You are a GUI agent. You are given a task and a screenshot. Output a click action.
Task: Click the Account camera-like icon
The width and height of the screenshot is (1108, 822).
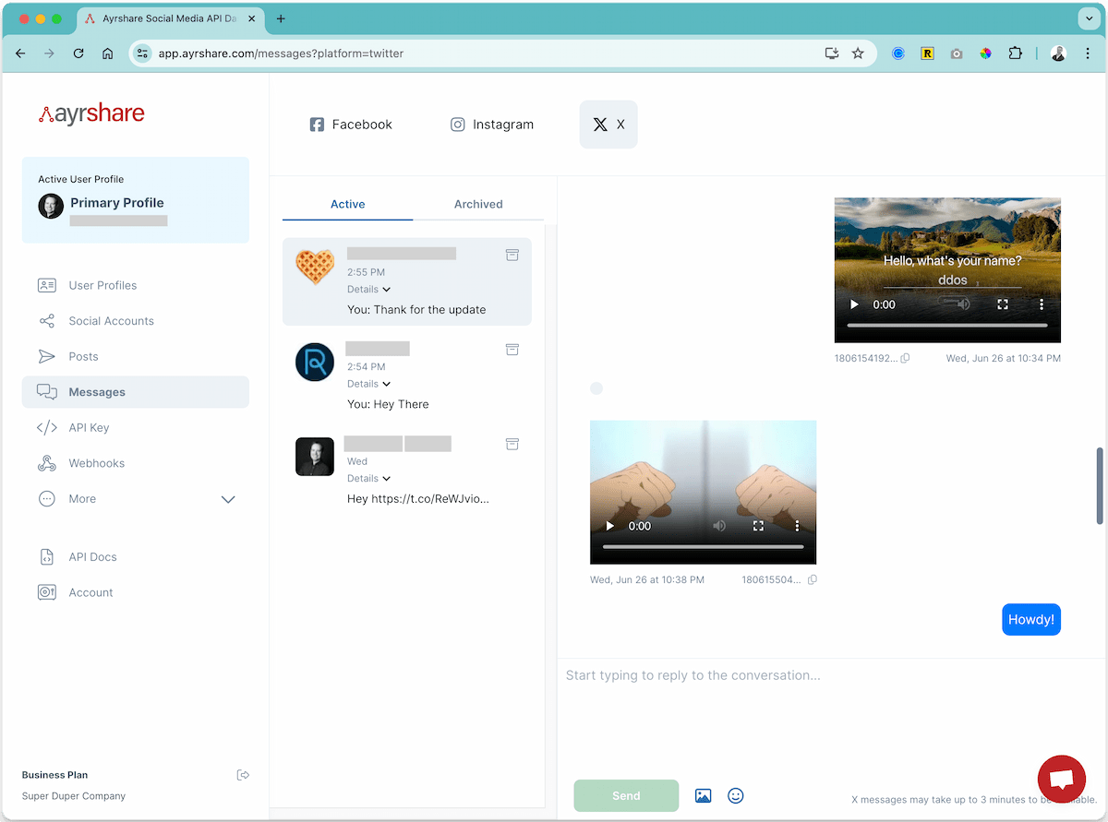coord(47,592)
